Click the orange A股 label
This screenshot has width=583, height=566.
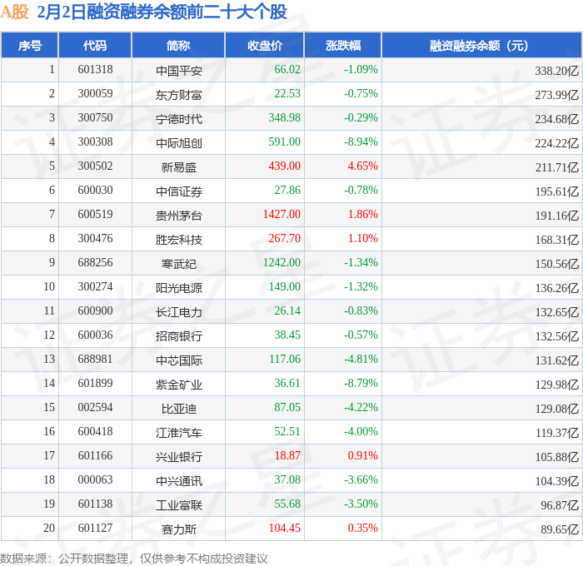14,12
